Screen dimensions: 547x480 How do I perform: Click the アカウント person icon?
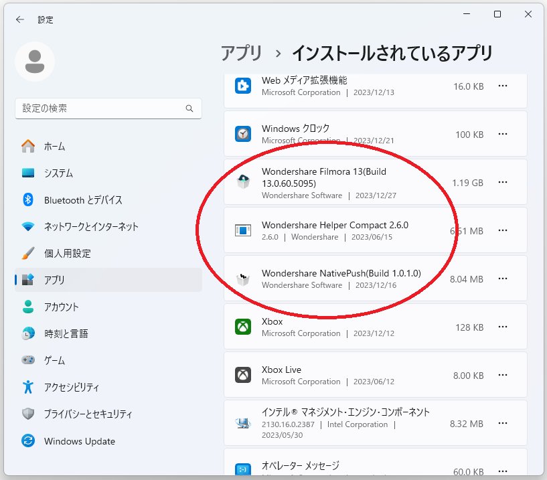28,307
